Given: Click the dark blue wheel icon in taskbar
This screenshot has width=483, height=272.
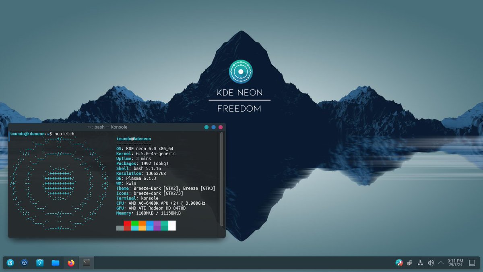Looking at the screenshot, I should click(25, 263).
